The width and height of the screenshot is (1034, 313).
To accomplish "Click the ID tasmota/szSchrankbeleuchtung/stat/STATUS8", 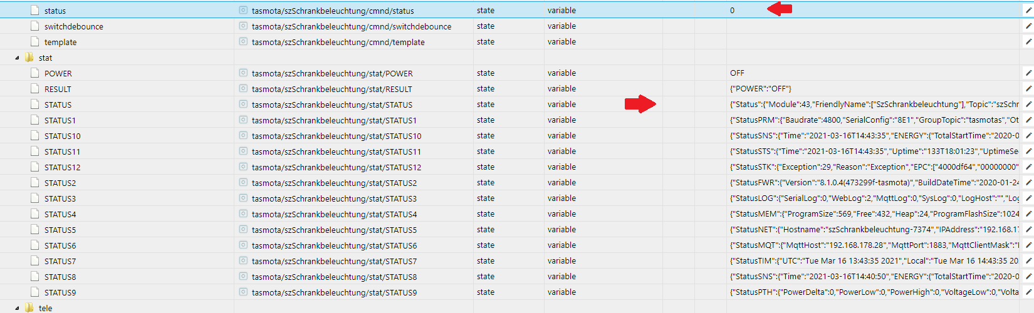I will coord(334,277).
